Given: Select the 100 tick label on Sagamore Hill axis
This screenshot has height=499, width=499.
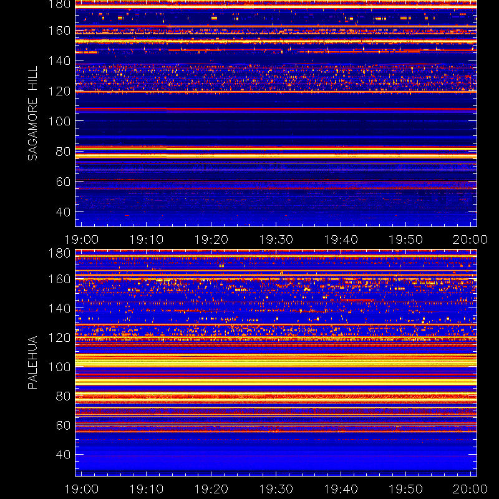Looking at the screenshot, I should [59, 121].
